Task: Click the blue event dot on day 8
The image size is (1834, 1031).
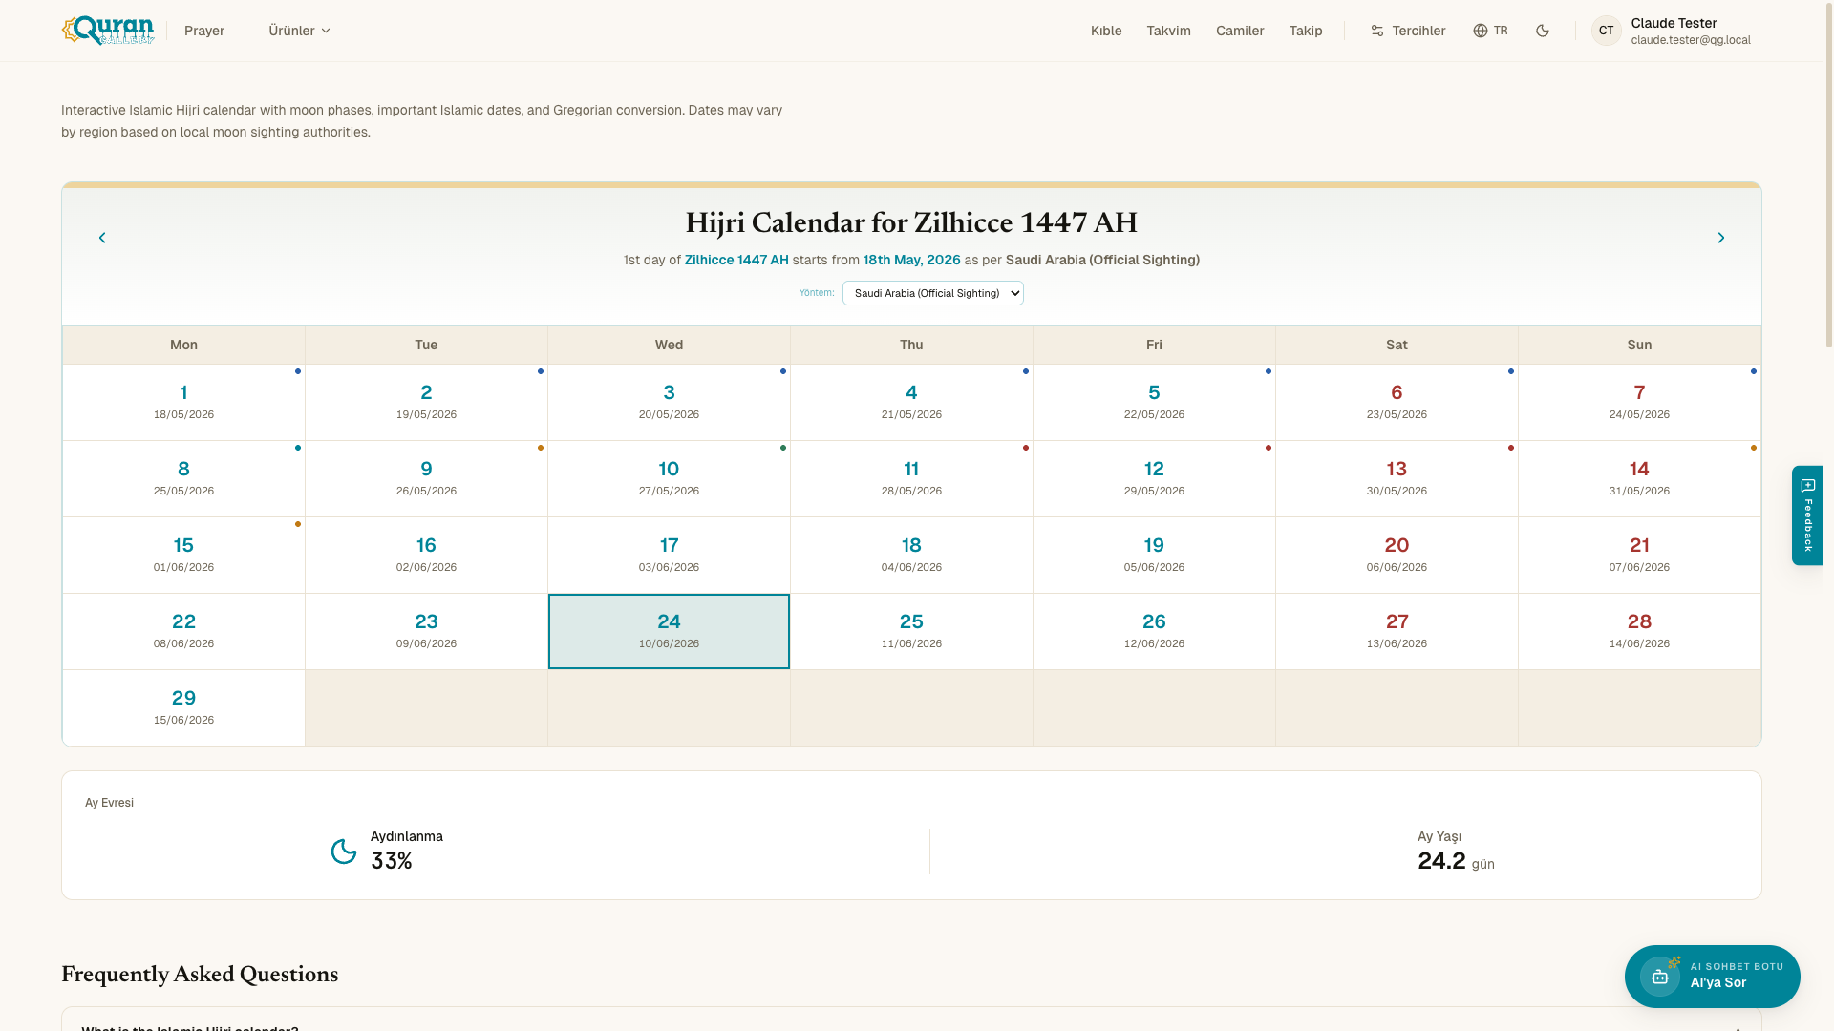Action: click(x=298, y=448)
